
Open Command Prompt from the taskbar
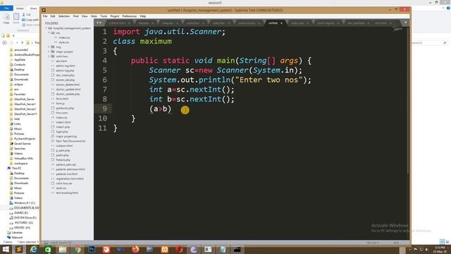(x=237, y=249)
